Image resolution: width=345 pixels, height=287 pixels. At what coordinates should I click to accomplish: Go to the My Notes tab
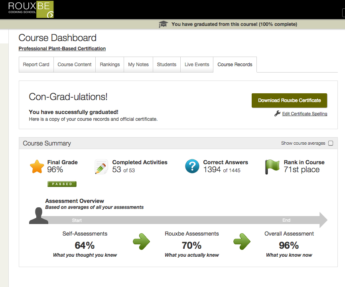point(138,65)
